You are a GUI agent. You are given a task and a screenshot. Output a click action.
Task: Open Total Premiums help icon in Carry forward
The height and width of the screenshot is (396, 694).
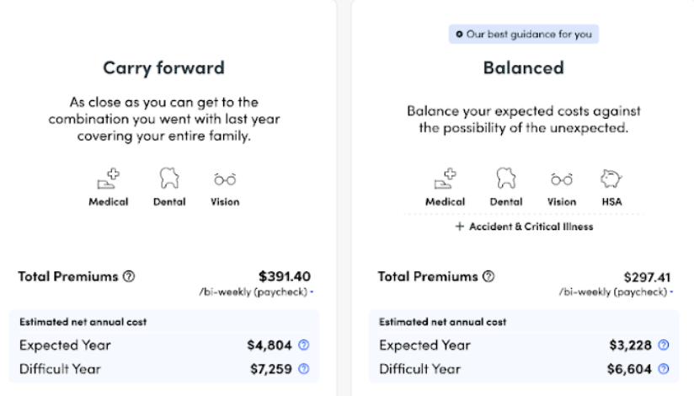(x=129, y=276)
